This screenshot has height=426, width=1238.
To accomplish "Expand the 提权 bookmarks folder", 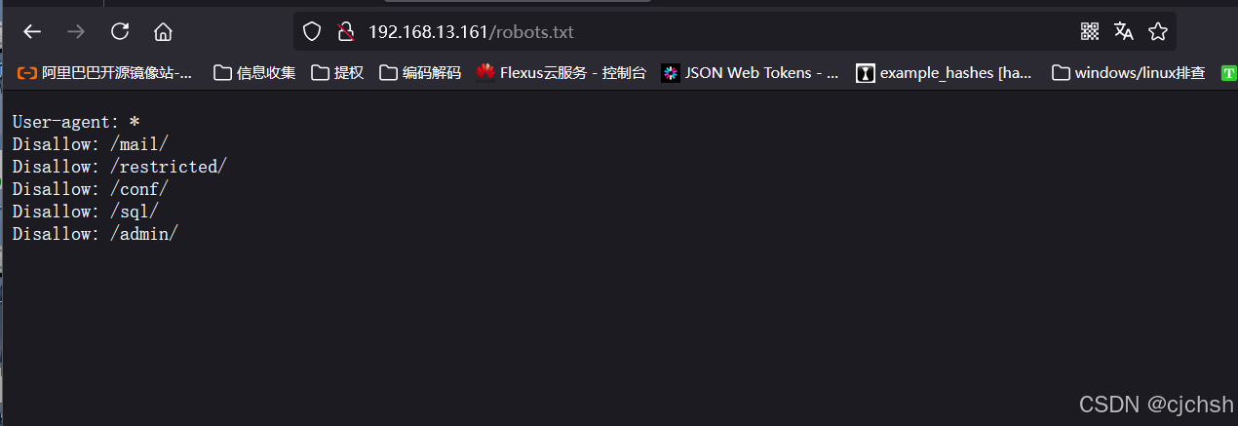I will click(x=337, y=72).
